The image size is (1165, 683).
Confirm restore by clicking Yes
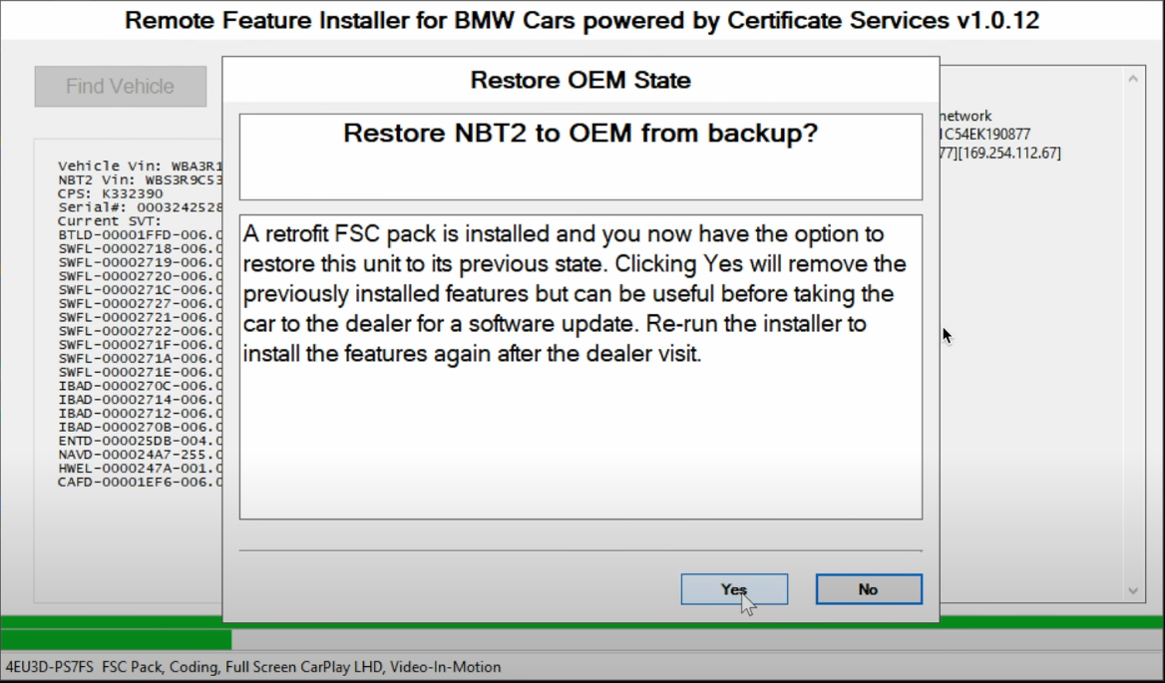pyautogui.click(x=734, y=589)
